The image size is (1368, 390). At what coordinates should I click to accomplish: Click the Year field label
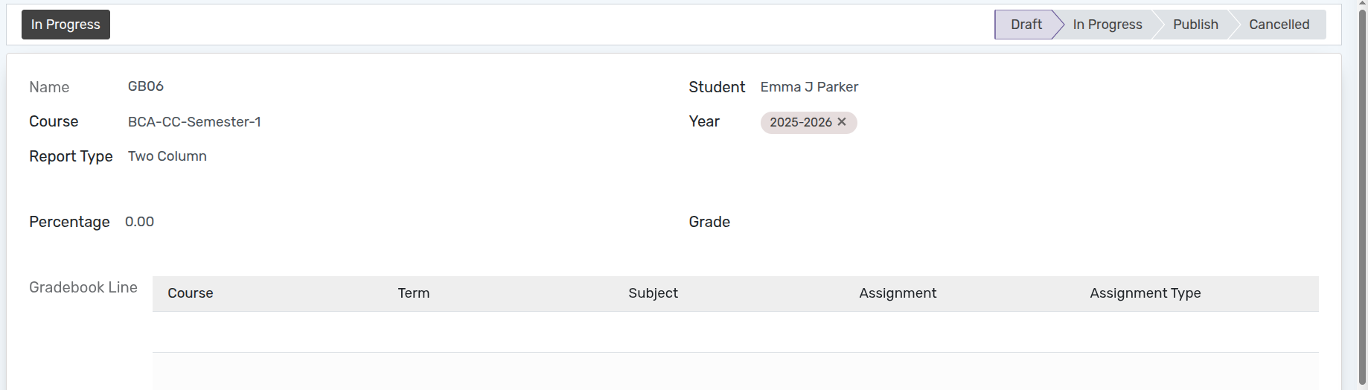[x=704, y=121]
